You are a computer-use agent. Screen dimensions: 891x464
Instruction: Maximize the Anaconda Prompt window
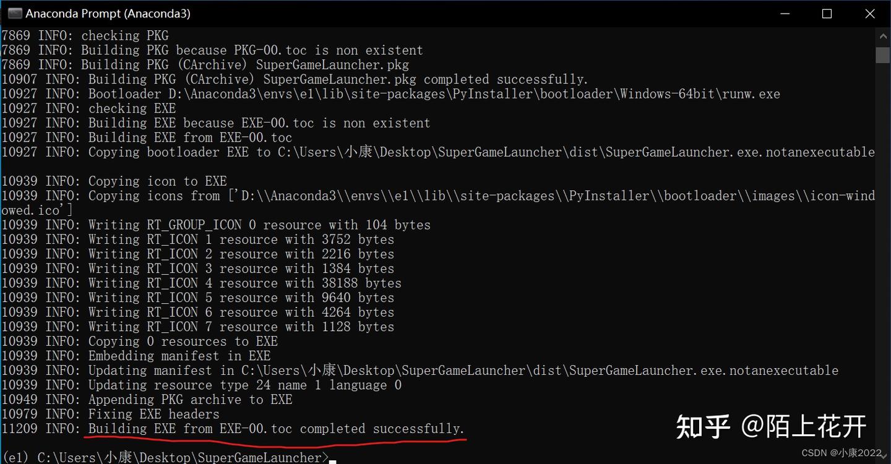tap(827, 13)
